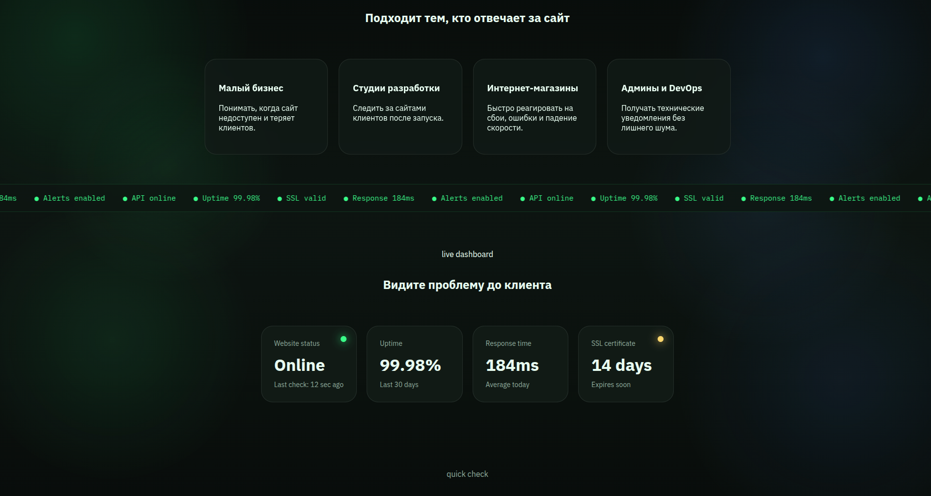Click the 184ms response time value in card
Image resolution: width=931 pixels, height=496 pixels.
click(x=512, y=365)
